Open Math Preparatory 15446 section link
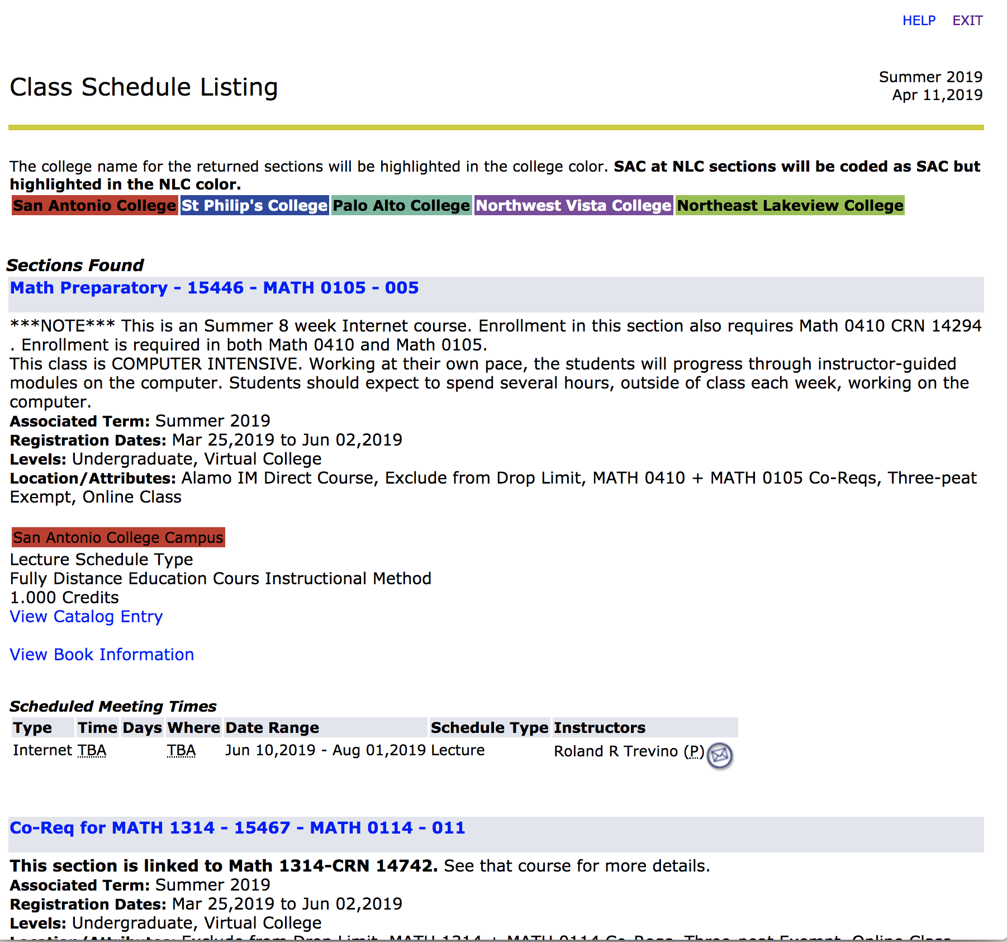Screen dimensions: 1007x942 pyautogui.click(x=214, y=288)
